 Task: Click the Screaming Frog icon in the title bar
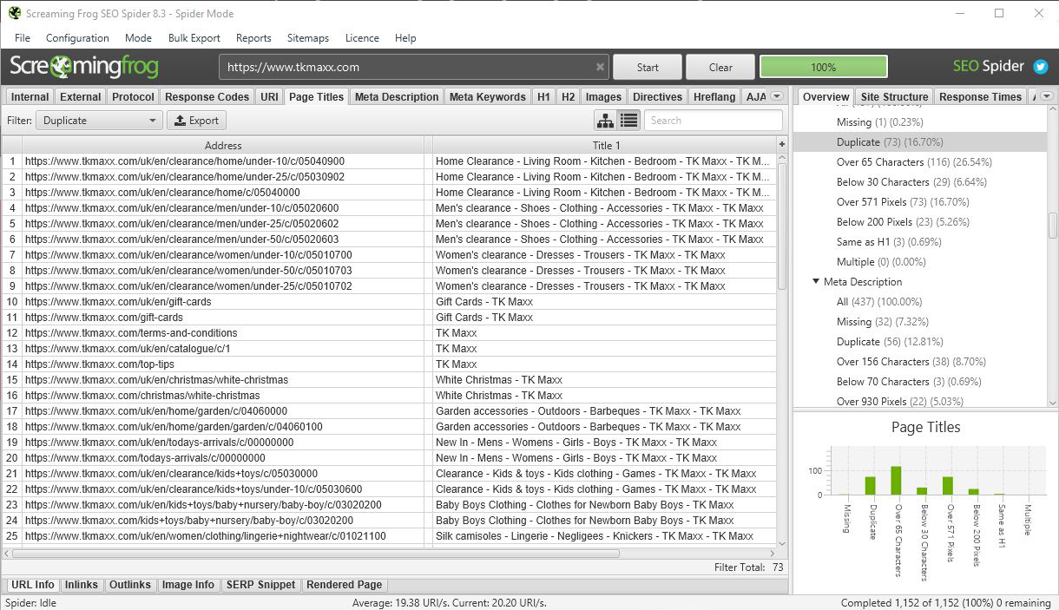coord(14,13)
